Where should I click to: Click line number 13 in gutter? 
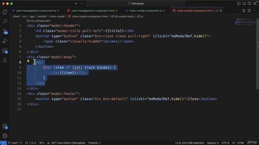tap(19, 89)
